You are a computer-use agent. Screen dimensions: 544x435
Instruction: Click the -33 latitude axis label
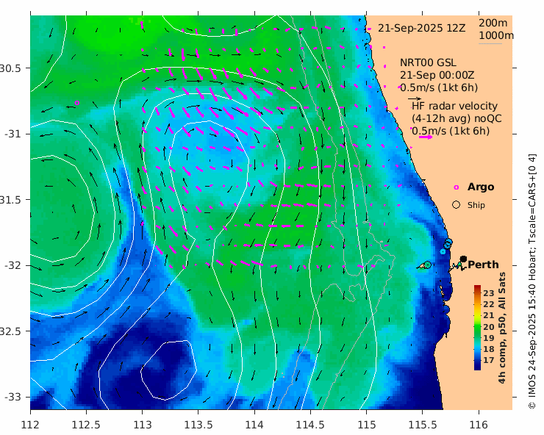(12, 397)
